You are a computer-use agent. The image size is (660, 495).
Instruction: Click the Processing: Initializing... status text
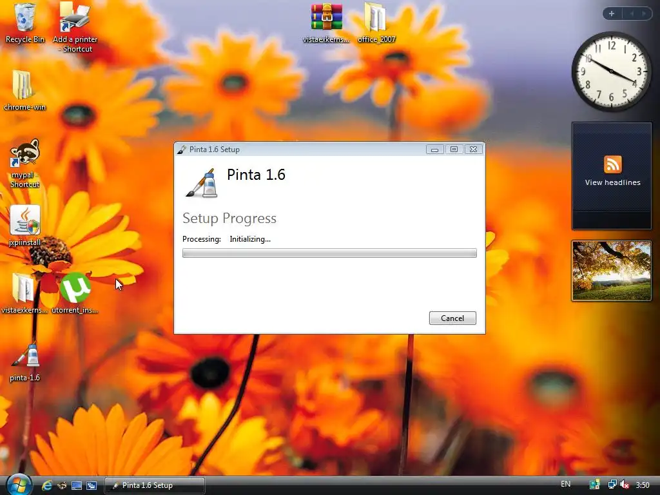coord(226,239)
